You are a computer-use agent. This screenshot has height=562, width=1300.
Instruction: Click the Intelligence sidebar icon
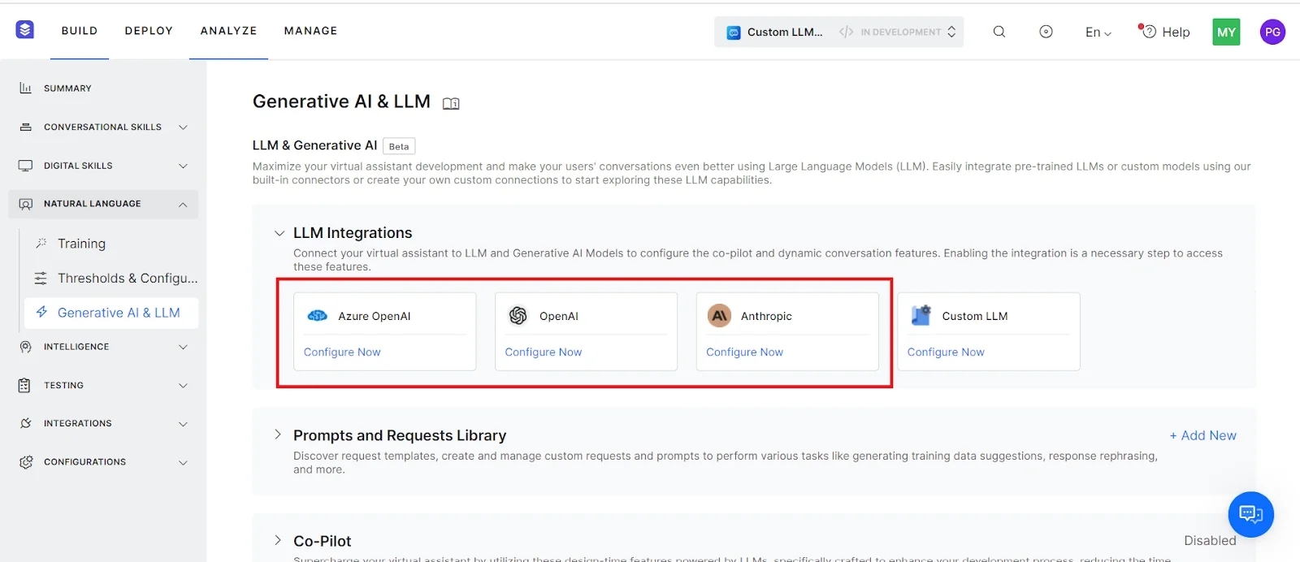(26, 347)
